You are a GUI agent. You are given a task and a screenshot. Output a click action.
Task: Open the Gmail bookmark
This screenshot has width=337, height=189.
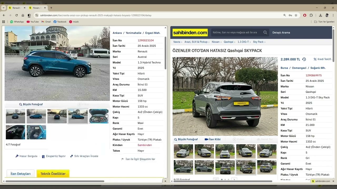pos(46,22)
